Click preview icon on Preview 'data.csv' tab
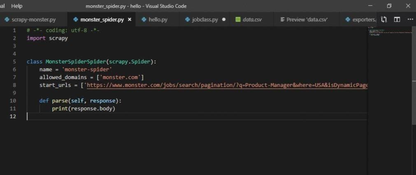The image size is (416, 175). [283, 19]
